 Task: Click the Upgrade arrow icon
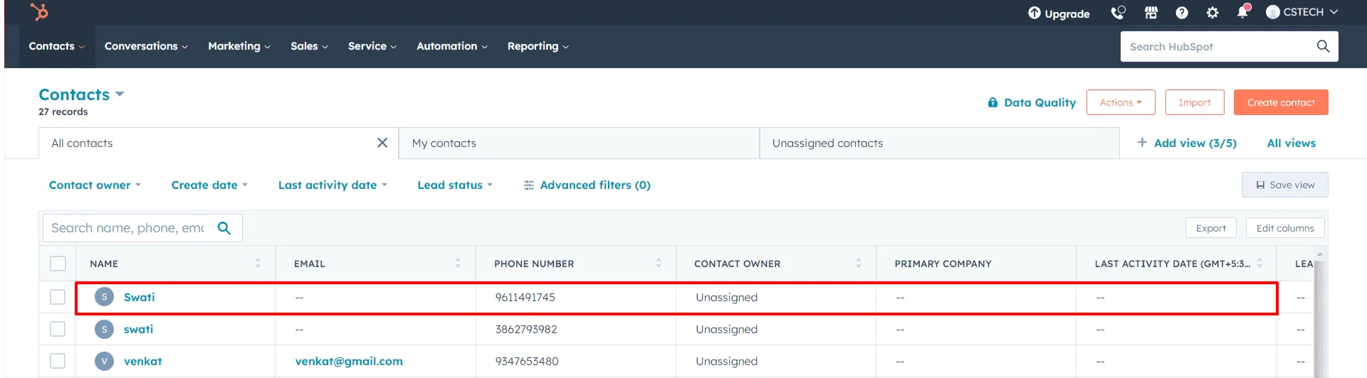coord(1035,13)
